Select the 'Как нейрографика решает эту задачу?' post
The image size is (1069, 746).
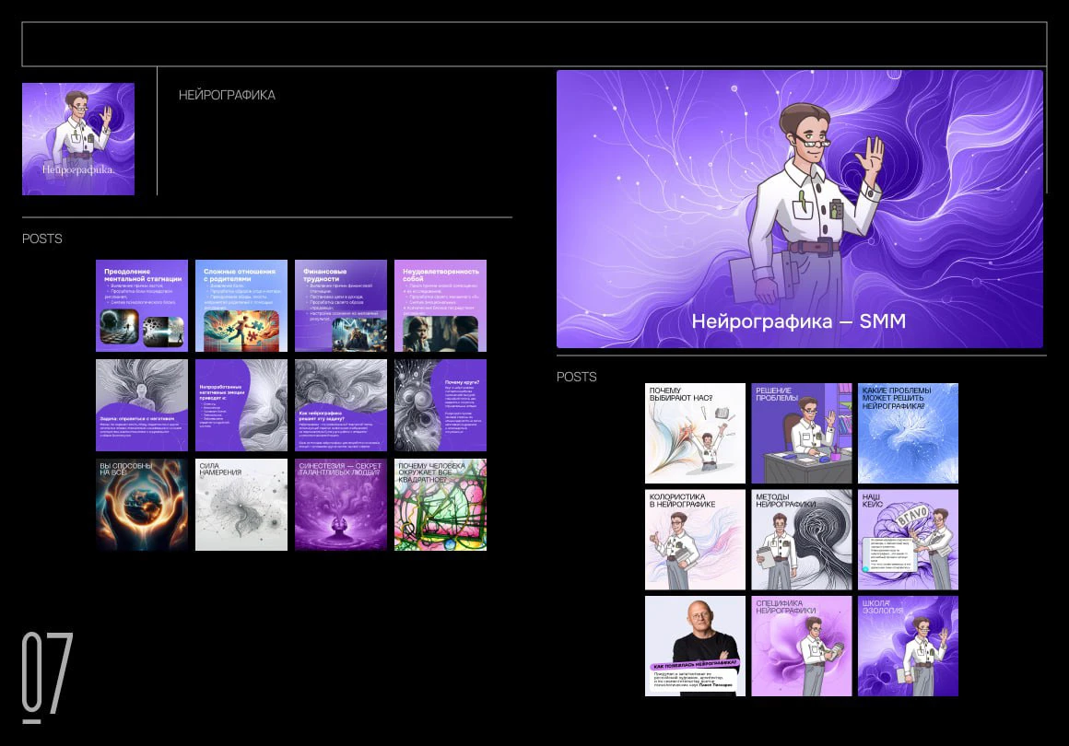pyautogui.click(x=341, y=405)
